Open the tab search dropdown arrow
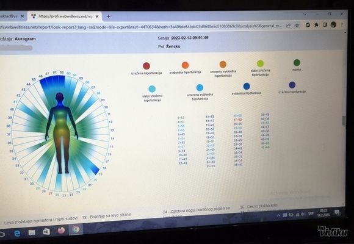Image resolution: width=354 pixels, height=244 pixels. pyautogui.click(x=305, y=14)
